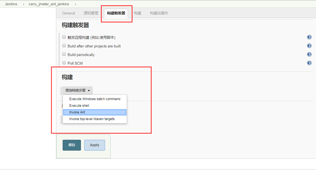Switch to the 源码管理 tab
The height and width of the screenshot is (170, 316).
click(91, 13)
